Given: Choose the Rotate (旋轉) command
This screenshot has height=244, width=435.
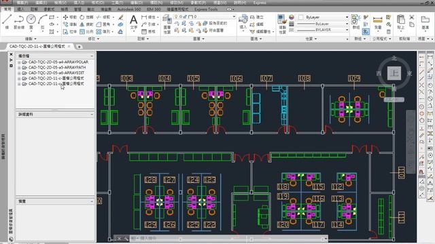Looking at the screenshot, I should pos(86,17).
